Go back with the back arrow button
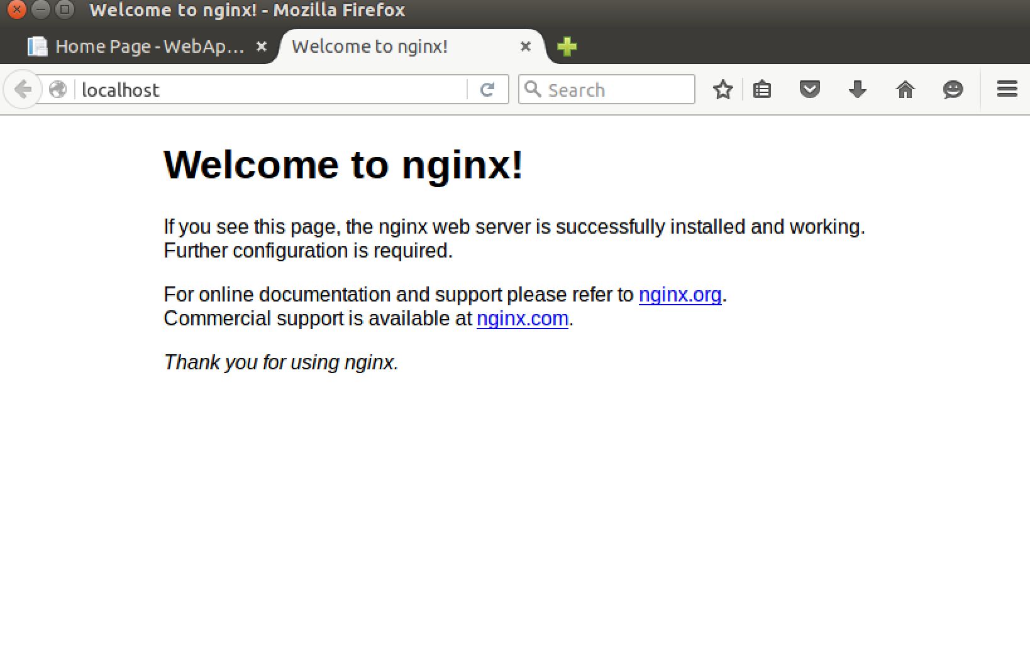The width and height of the screenshot is (1030, 657). (23, 89)
